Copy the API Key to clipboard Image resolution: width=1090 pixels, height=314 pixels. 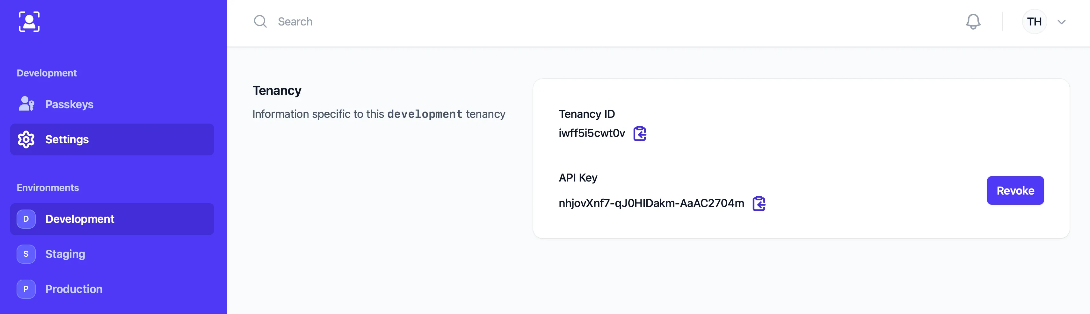[759, 204]
